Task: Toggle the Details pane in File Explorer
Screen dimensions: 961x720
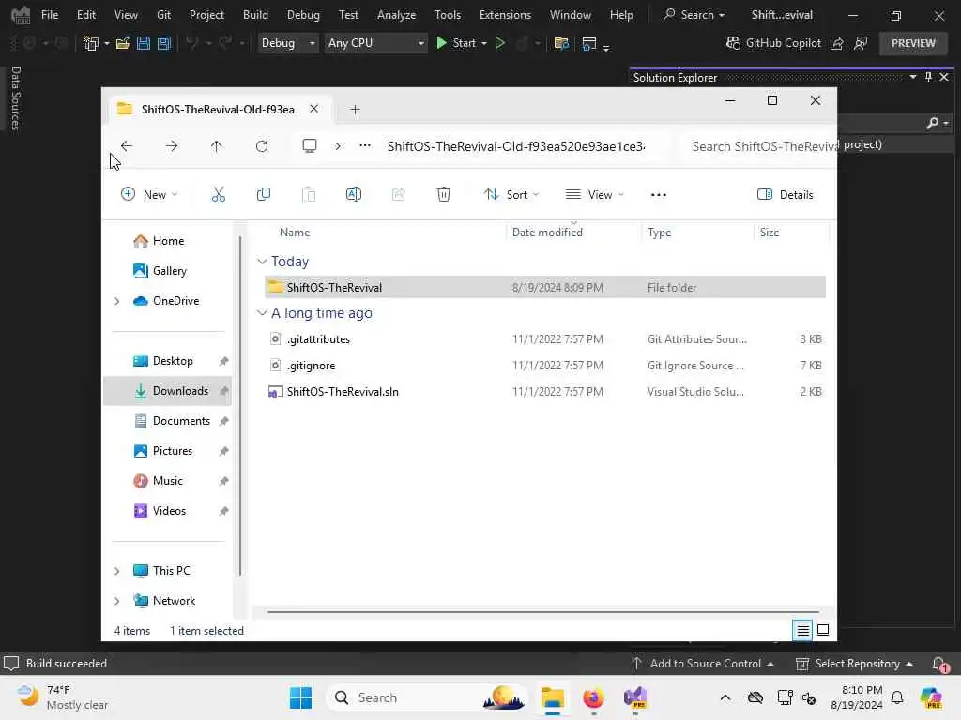Action: coord(786,195)
